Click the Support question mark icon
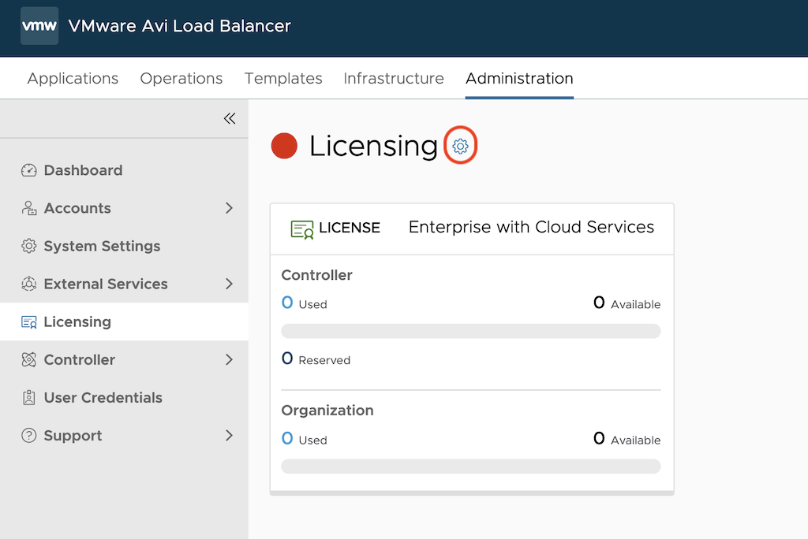Screen dimensions: 808x539 (29, 436)
